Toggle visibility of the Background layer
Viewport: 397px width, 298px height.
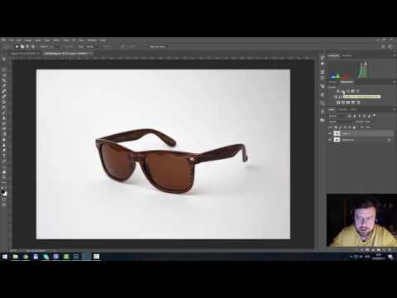[330, 140]
